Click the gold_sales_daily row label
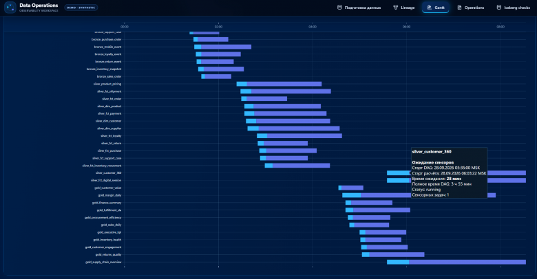Screen dimensions: 537x279 [x=111, y=225]
